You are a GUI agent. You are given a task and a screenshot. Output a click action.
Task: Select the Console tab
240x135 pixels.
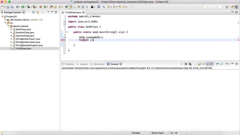tap(114, 64)
